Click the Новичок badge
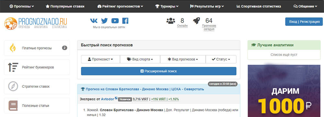 [x=125, y=99]
